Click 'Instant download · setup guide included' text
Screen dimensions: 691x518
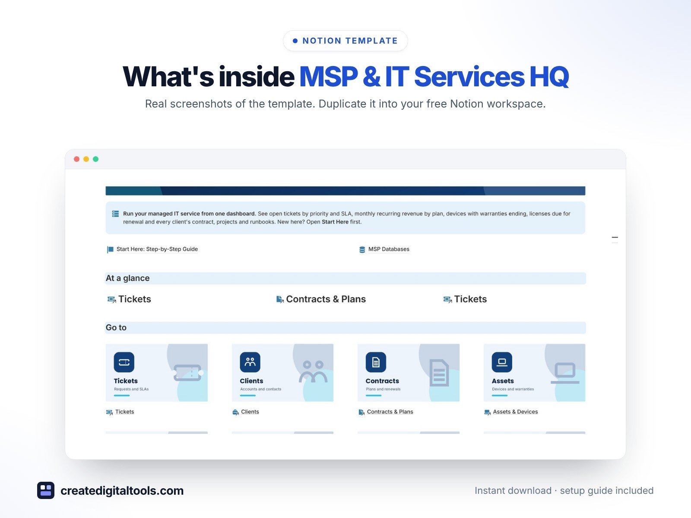tap(564, 490)
